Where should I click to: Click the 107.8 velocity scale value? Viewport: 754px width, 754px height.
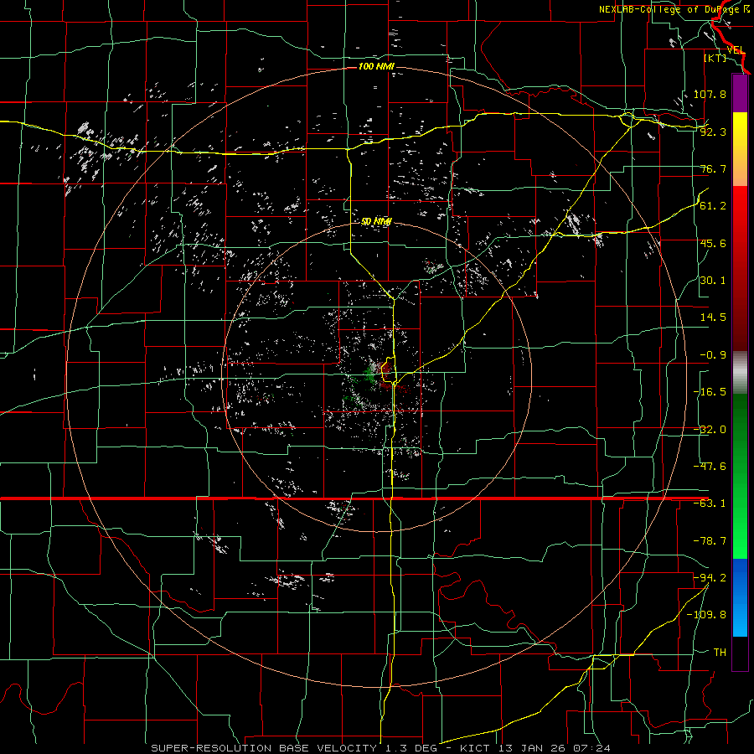(710, 94)
